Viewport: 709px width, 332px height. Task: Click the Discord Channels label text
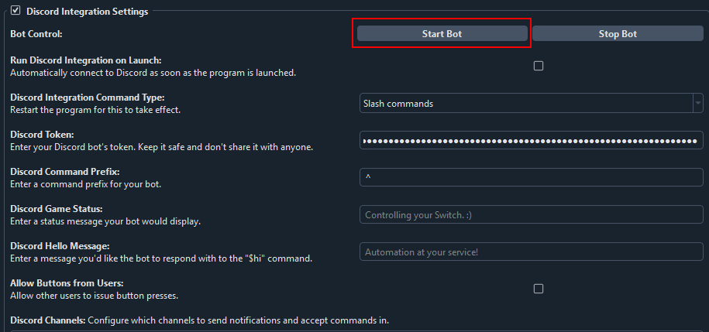pos(46,320)
